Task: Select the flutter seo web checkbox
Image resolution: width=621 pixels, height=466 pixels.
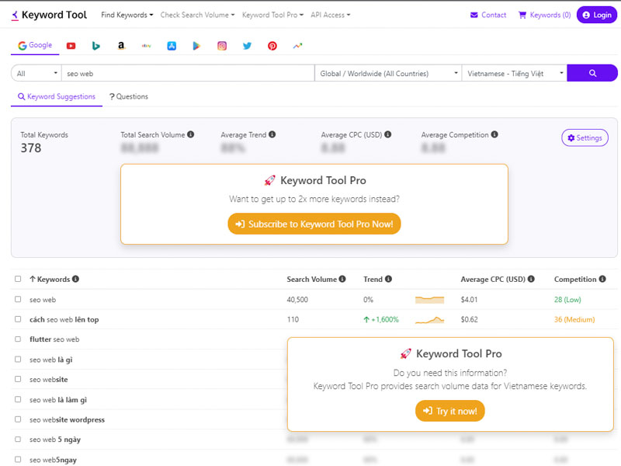Action: [x=18, y=339]
